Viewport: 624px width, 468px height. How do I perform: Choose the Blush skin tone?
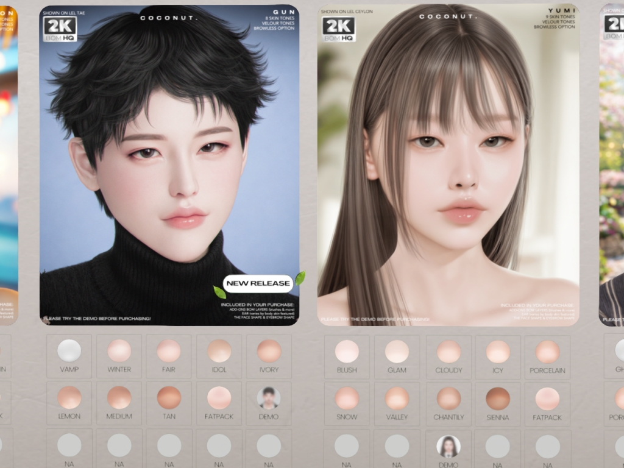coord(347,352)
